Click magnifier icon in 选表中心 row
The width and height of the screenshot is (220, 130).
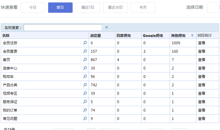[x=85, y=68]
